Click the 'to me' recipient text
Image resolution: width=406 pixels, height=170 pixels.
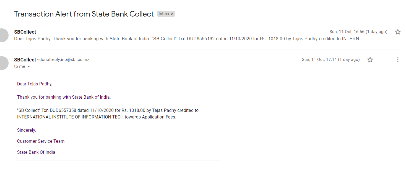(20, 66)
